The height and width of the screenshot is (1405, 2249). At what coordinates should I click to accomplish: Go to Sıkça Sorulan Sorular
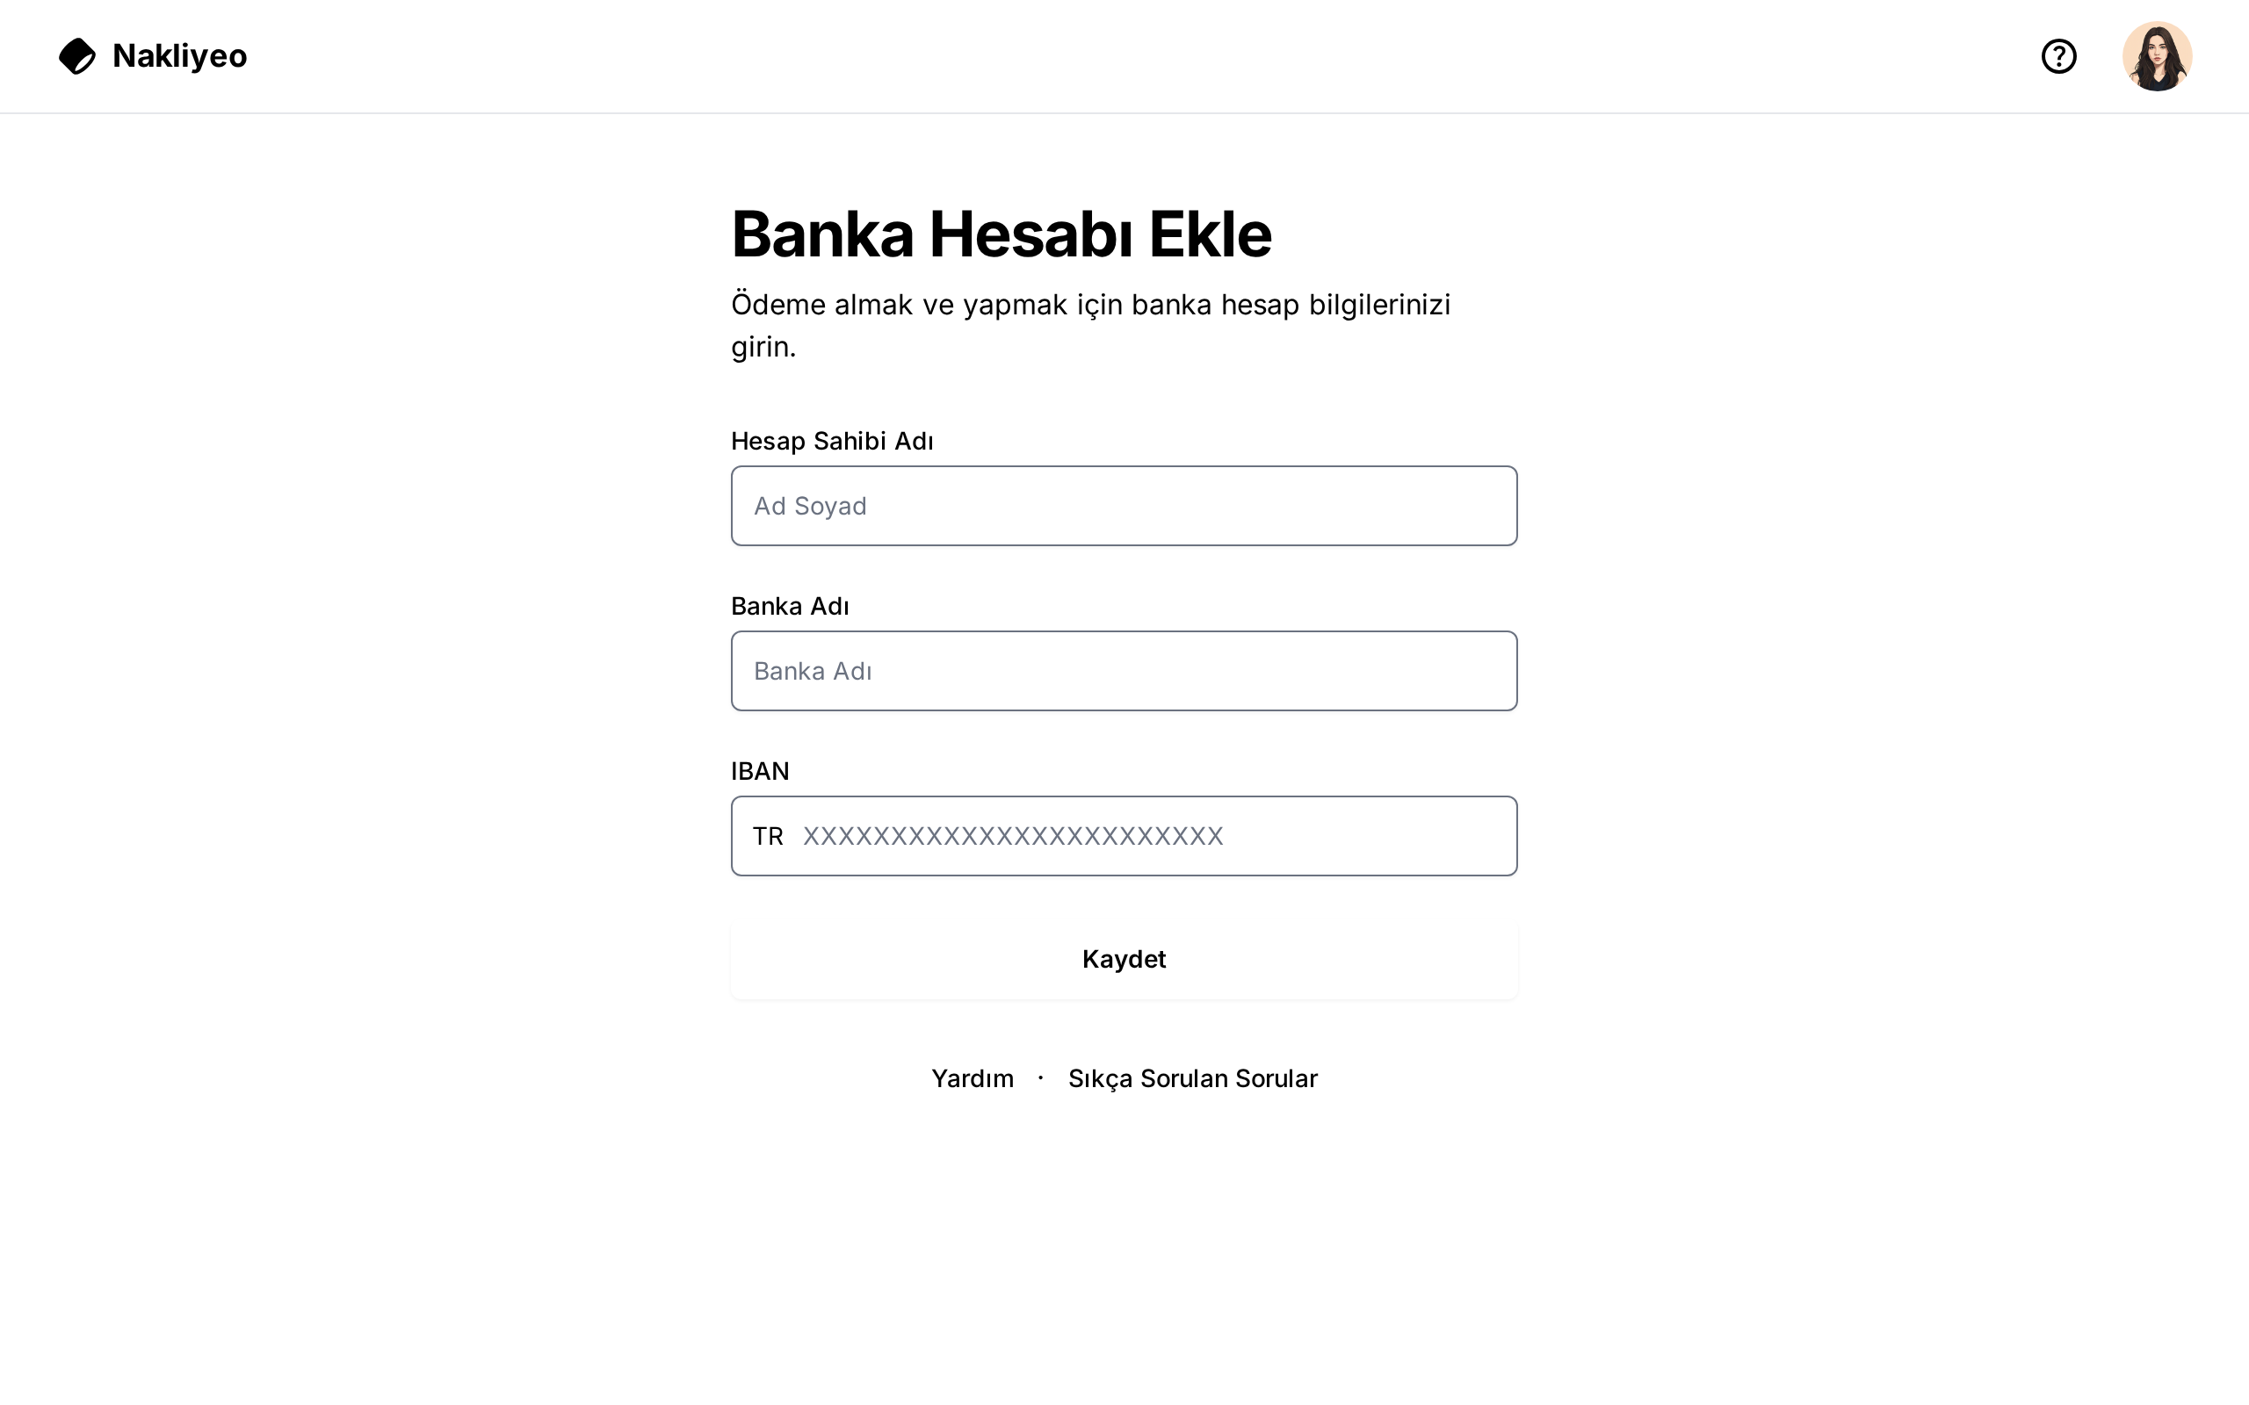click(x=1192, y=1078)
